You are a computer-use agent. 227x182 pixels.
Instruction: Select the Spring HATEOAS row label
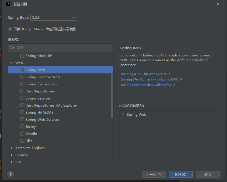tap(39, 113)
